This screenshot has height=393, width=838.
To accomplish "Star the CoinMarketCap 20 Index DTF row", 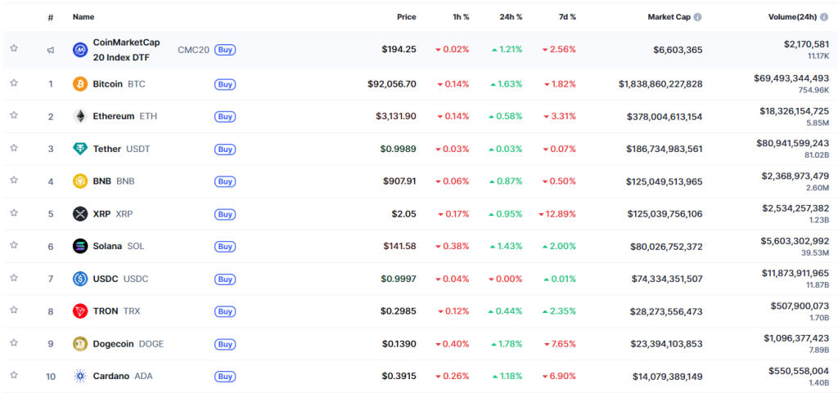I will click(x=14, y=48).
